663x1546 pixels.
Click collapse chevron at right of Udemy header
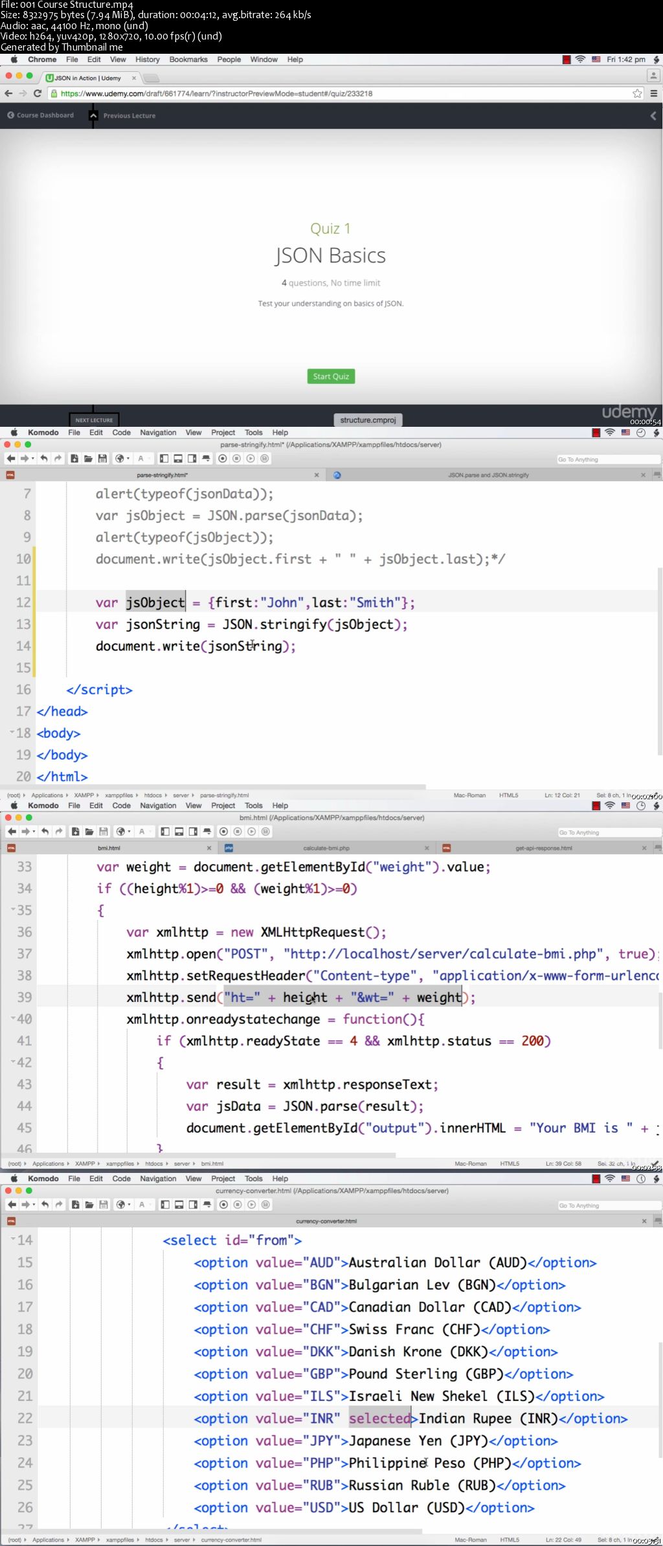(653, 115)
